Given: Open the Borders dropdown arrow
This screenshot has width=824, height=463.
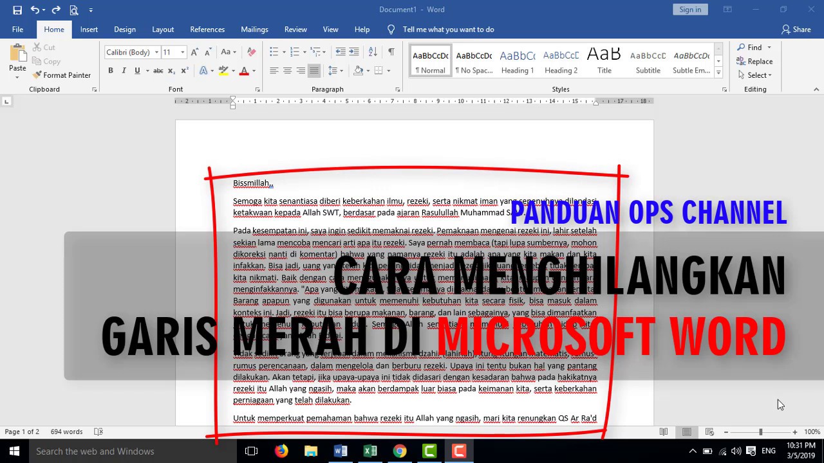Looking at the screenshot, I should (x=388, y=71).
